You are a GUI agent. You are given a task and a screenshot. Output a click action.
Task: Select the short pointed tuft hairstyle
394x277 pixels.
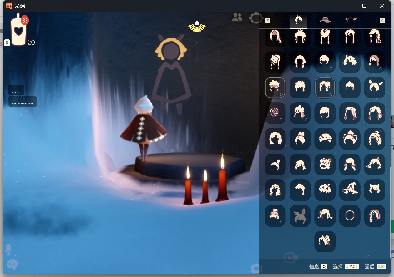pyautogui.click(x=350, y=87)
